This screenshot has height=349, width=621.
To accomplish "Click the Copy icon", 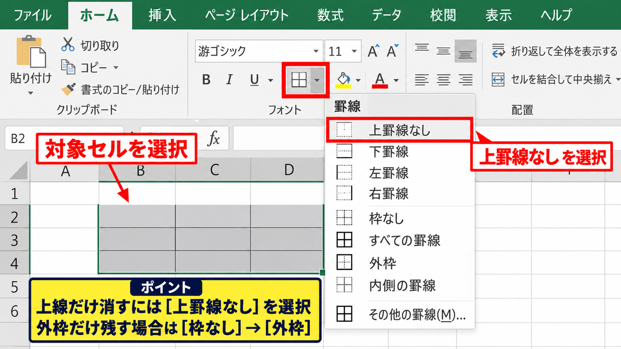I will pos(68,67).
